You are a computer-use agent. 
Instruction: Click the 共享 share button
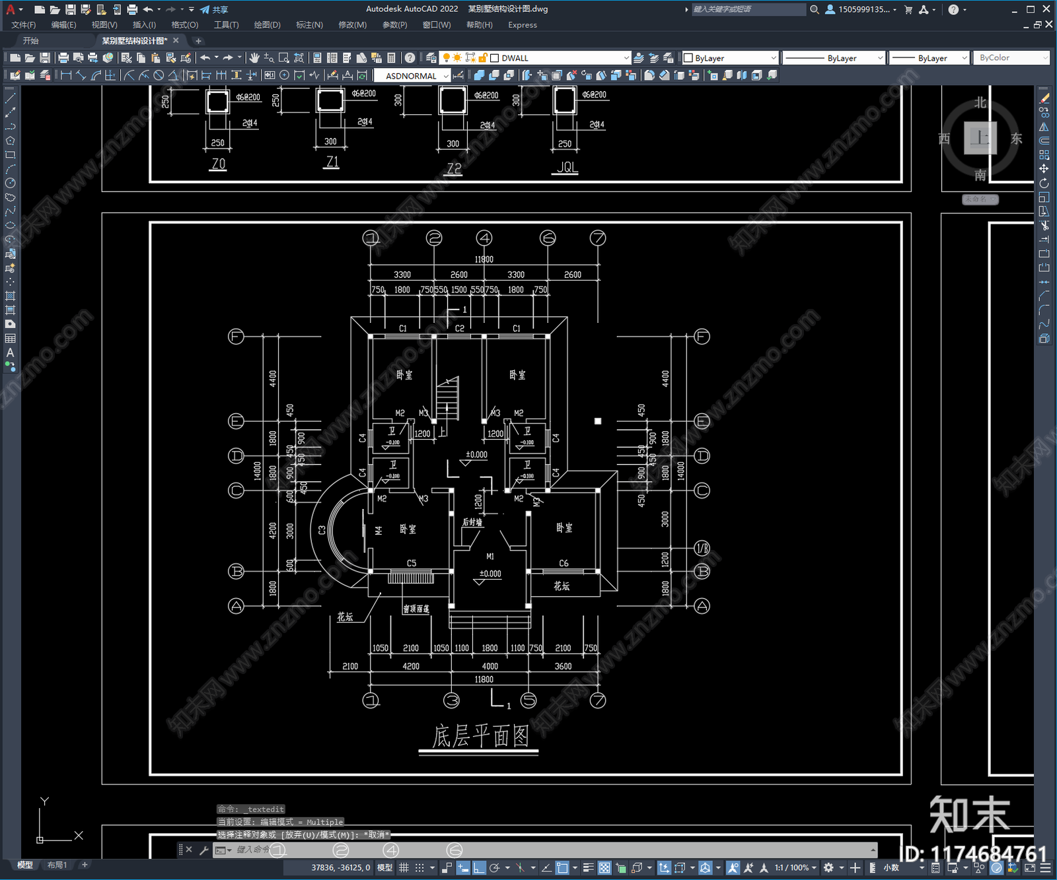[214, 9]
